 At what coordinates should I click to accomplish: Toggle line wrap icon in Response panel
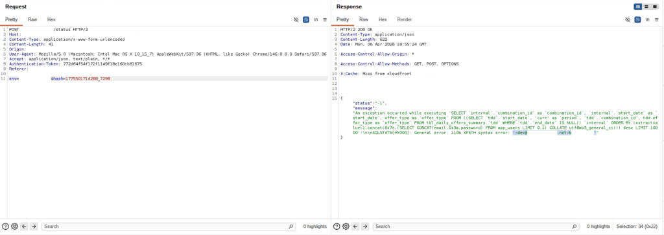(x=638, y=19)
